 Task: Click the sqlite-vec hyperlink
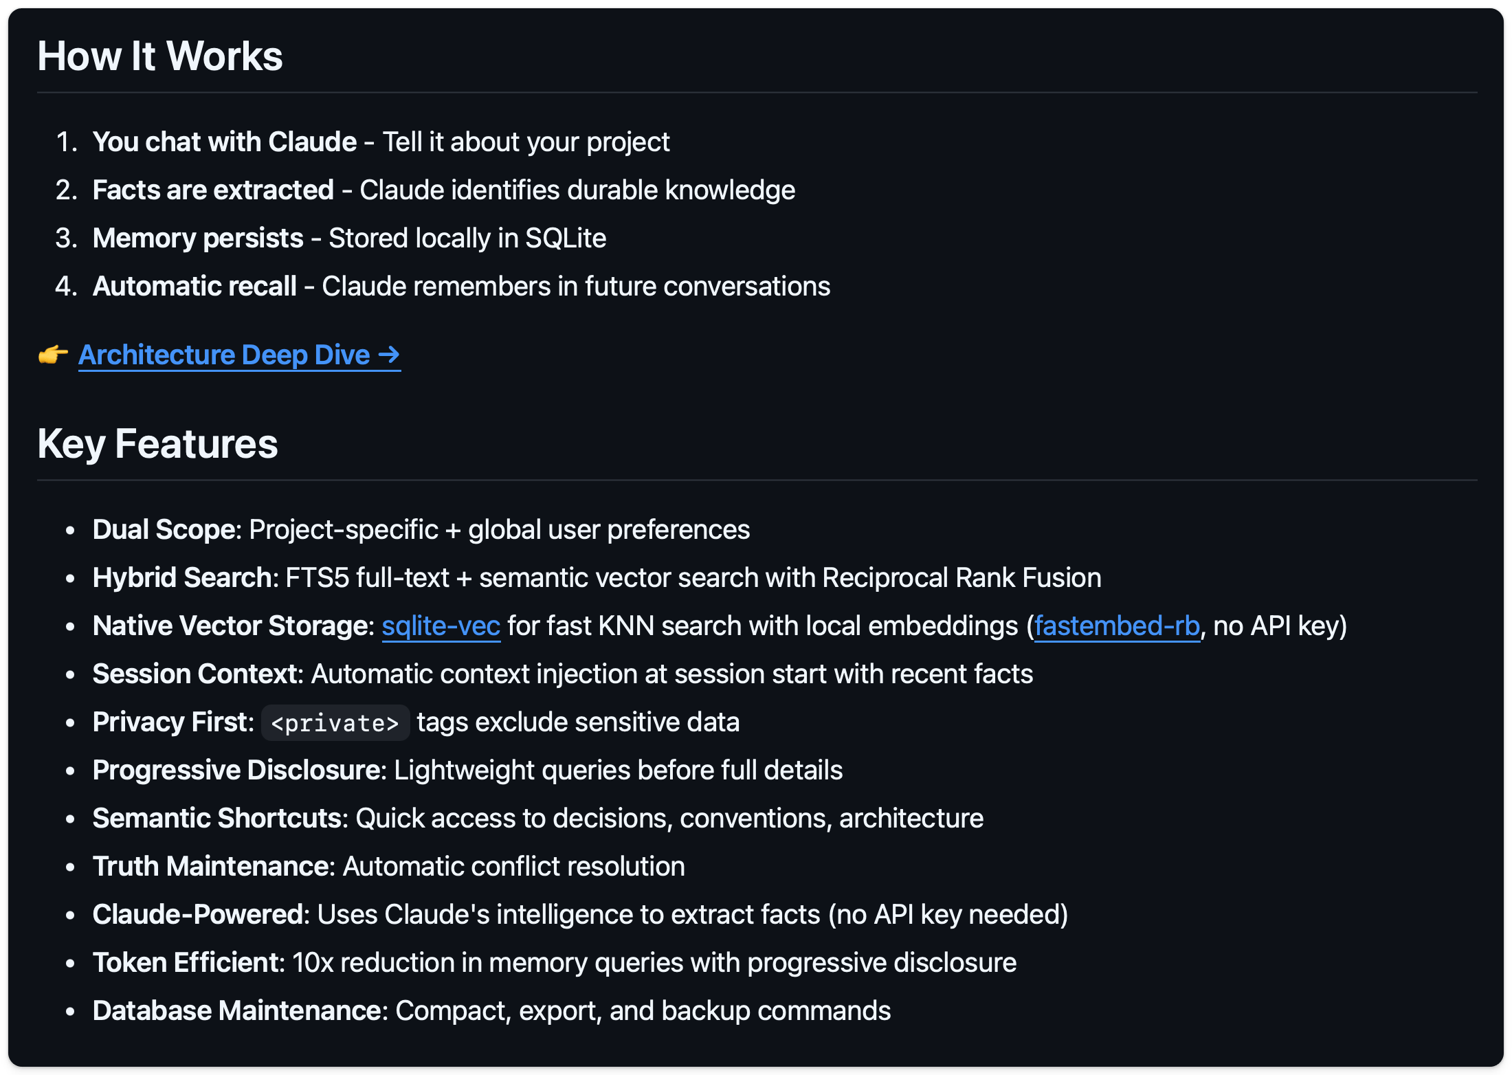pyautogui.click(x=441, y=626)
